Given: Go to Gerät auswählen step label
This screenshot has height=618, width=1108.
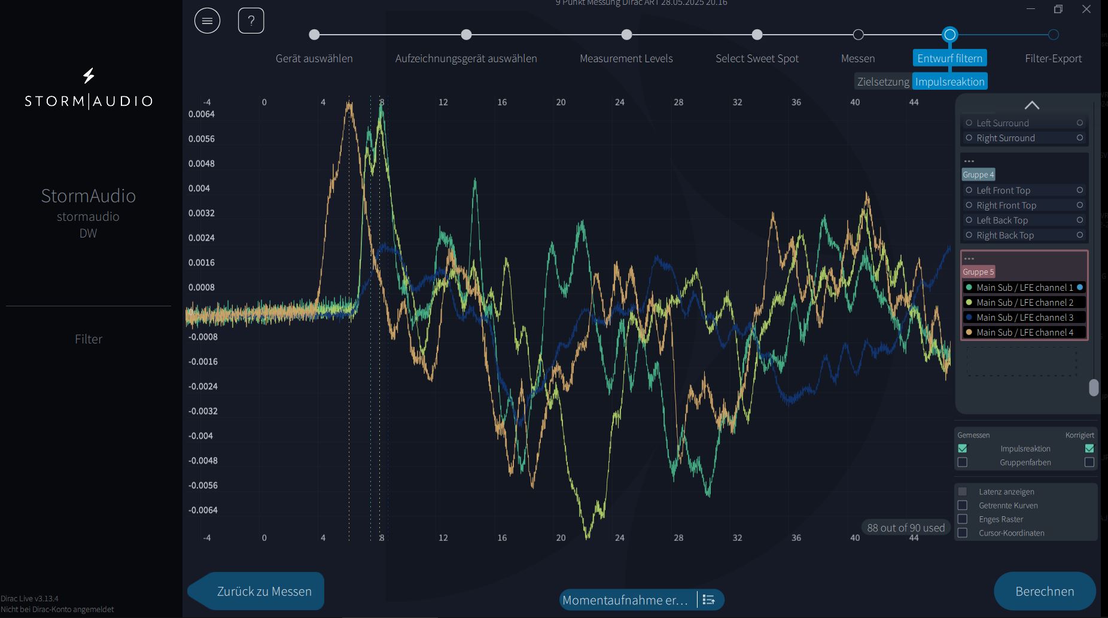Looking at the screenshot, I should pyautogui.click(x=314, y=58).
